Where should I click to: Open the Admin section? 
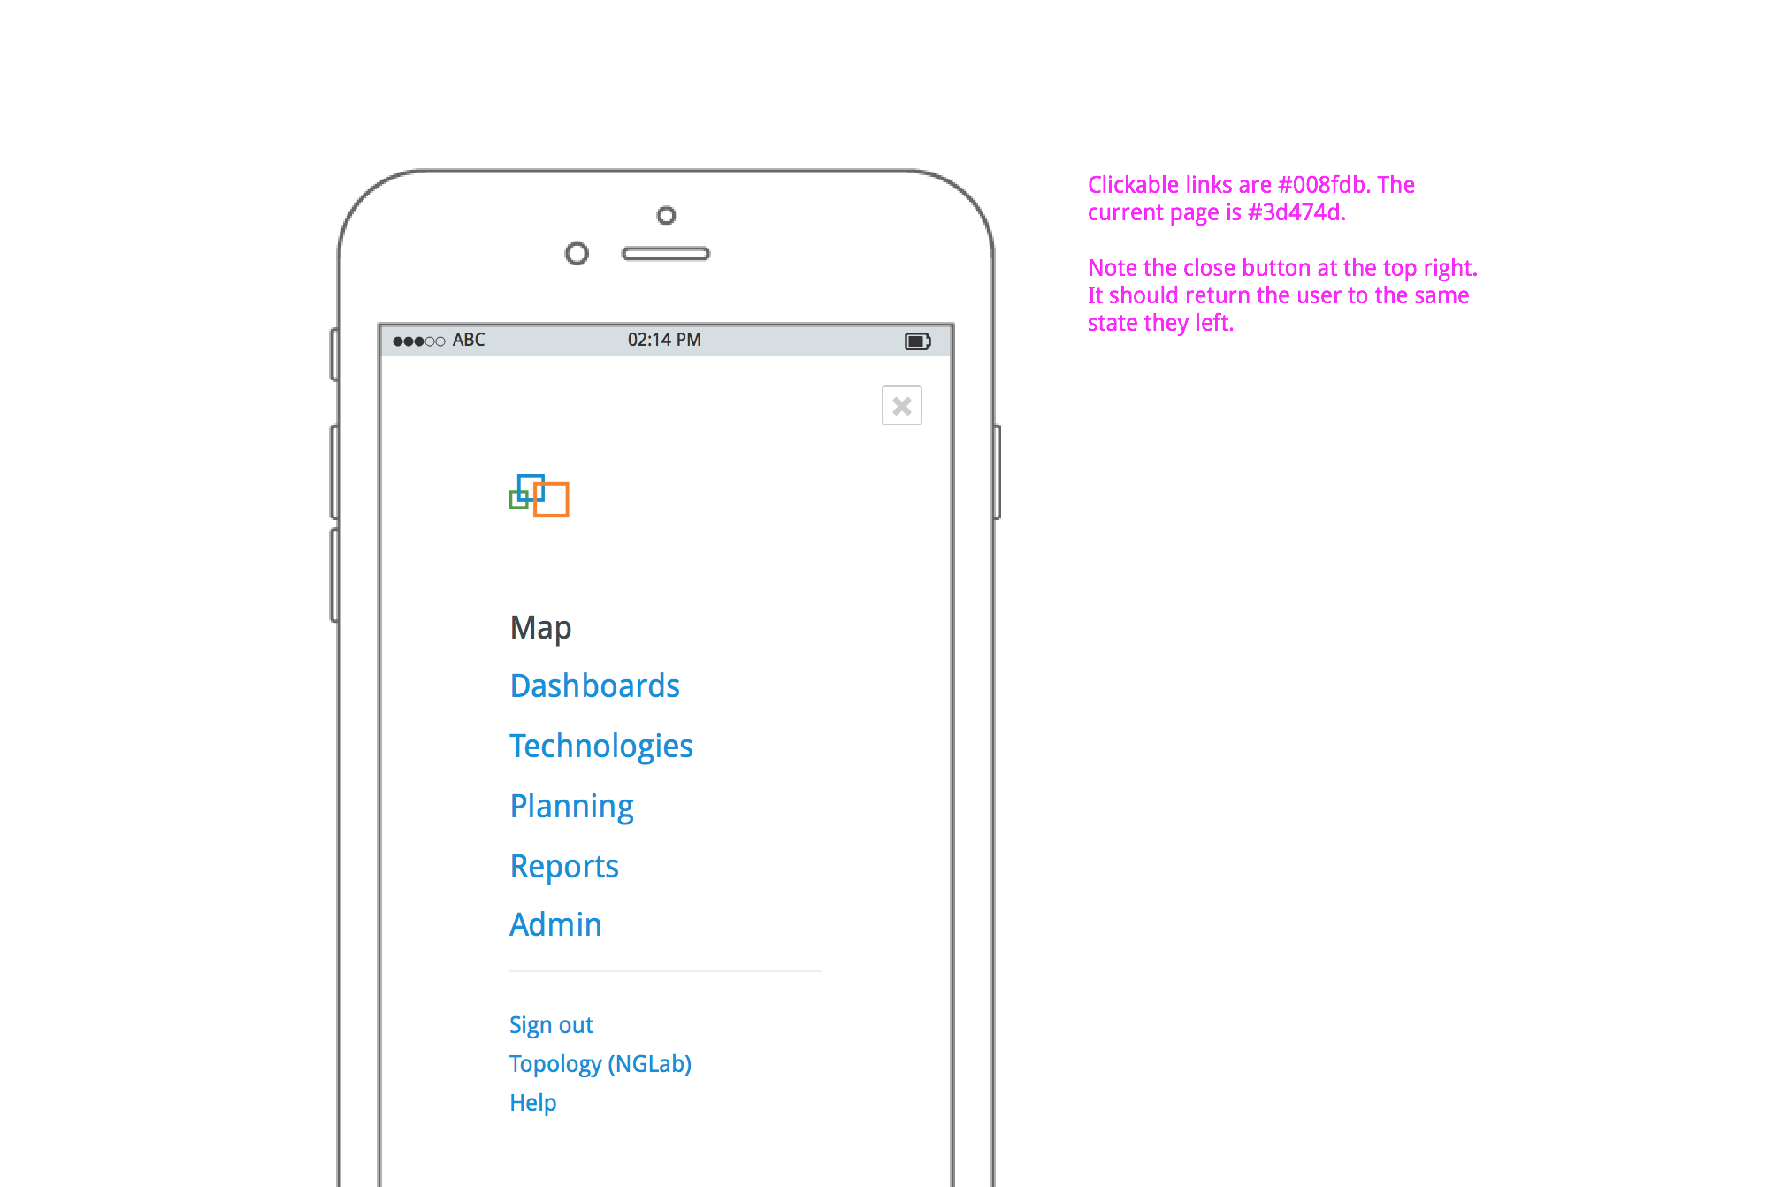pos(556,923)
